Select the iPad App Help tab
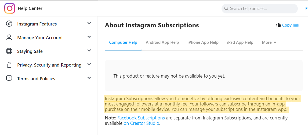308x135 pixels. coord(240,42)
